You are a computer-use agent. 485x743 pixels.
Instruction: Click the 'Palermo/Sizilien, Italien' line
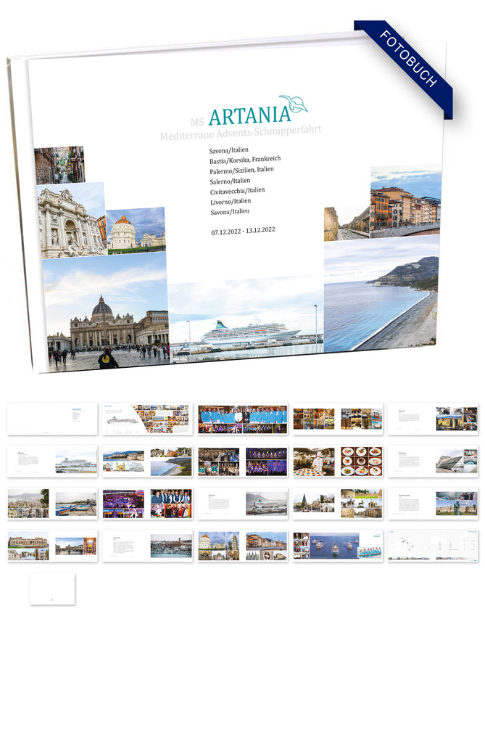tap(241, 170)
